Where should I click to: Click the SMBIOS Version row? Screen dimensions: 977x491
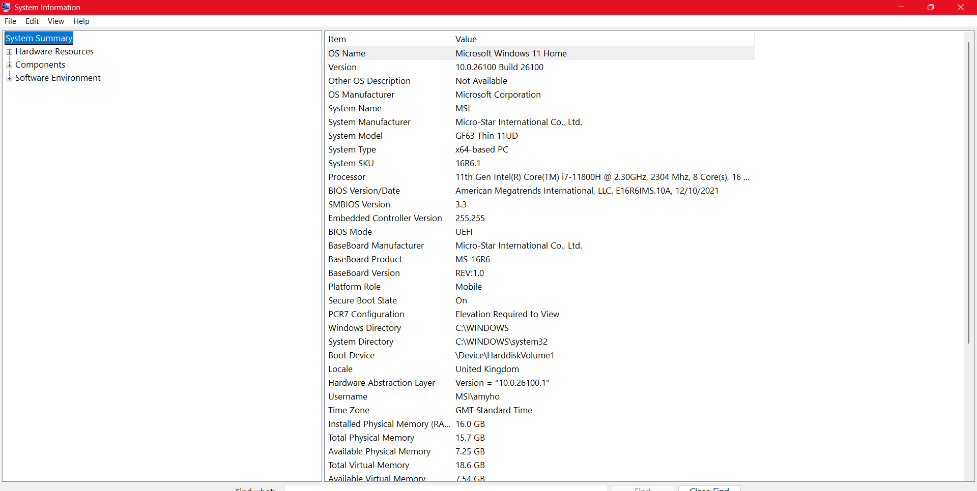540,204
